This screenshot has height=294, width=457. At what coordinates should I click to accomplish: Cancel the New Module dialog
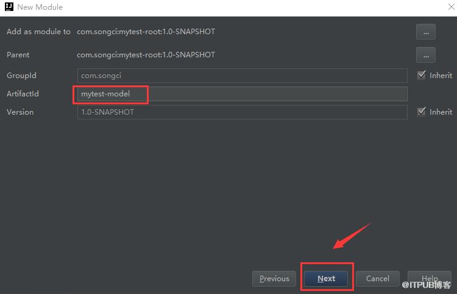click(378, 279)
